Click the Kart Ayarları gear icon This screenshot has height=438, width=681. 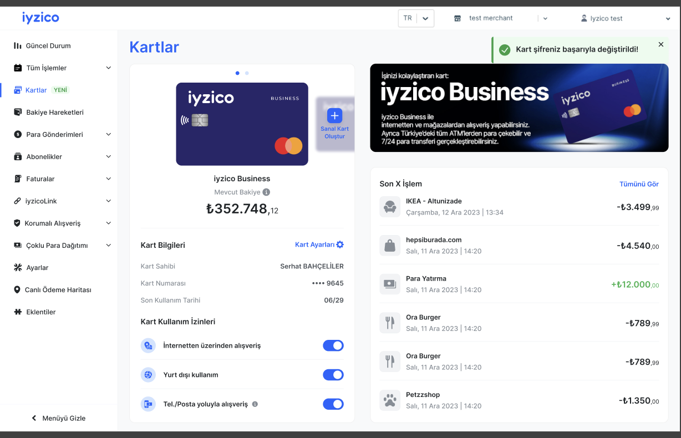tap(340, 245)
